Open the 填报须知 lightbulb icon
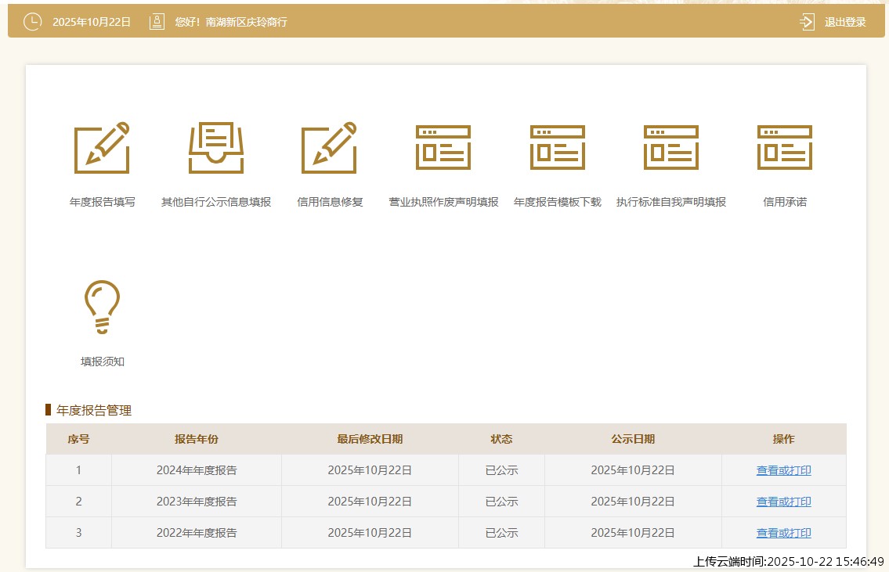889x572 pixels. click(x=102, y=307)
